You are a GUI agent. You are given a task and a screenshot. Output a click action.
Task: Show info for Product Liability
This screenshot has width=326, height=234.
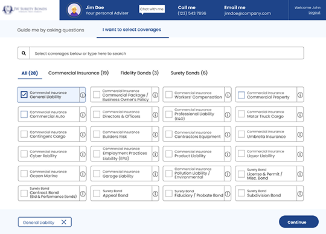[228, 154]
